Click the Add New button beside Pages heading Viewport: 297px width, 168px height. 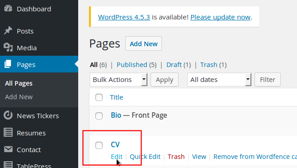[143, 43]
